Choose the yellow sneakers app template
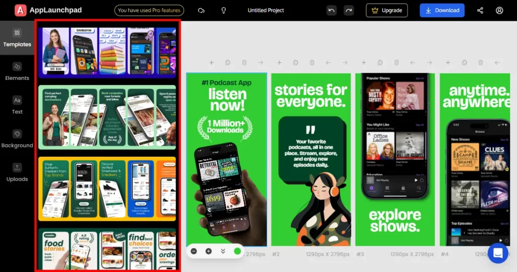The height and width of the screenshot is (272, 517). 107,189
